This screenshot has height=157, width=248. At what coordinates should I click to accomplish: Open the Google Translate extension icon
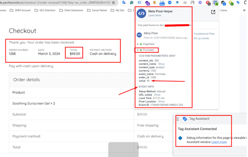pyautogui.click(x=124, y=3)
